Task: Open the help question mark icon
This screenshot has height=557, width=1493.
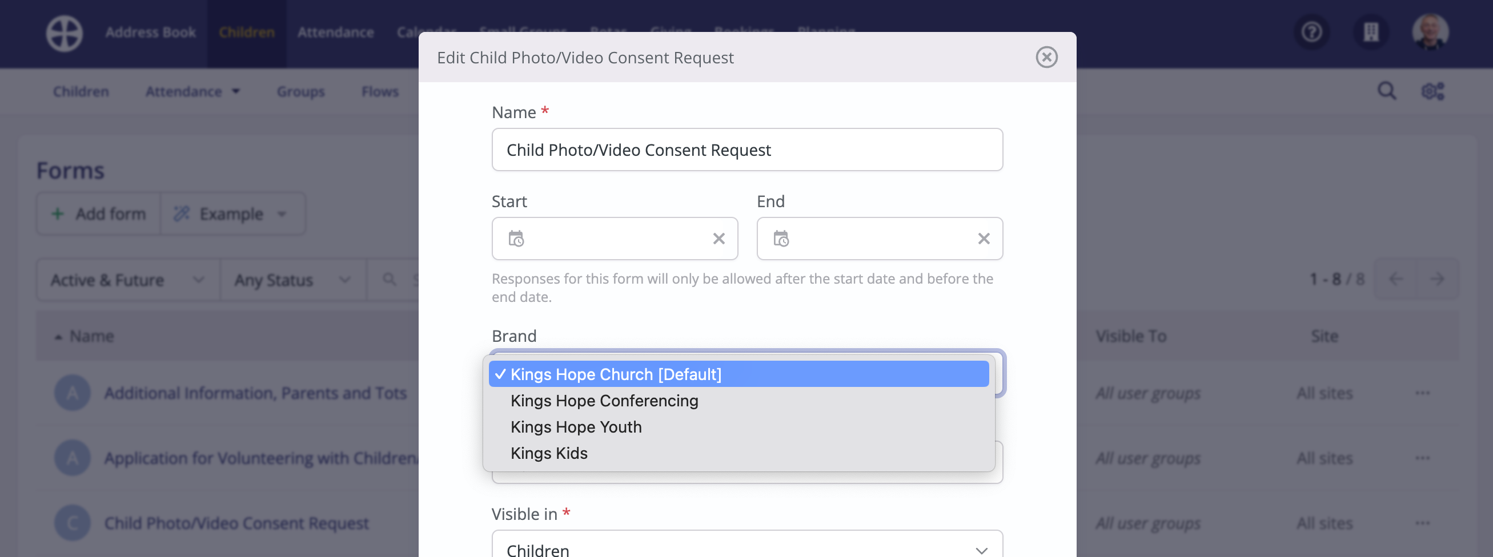Action: (x=1311, y=32)
